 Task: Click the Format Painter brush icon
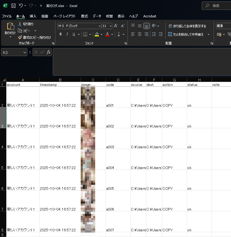(x=20, y=37)
